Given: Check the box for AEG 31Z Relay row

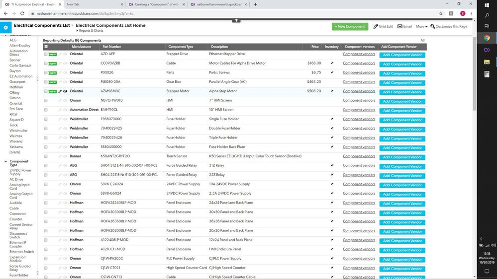Looking at the screenshot, I should tap(46, 166).
